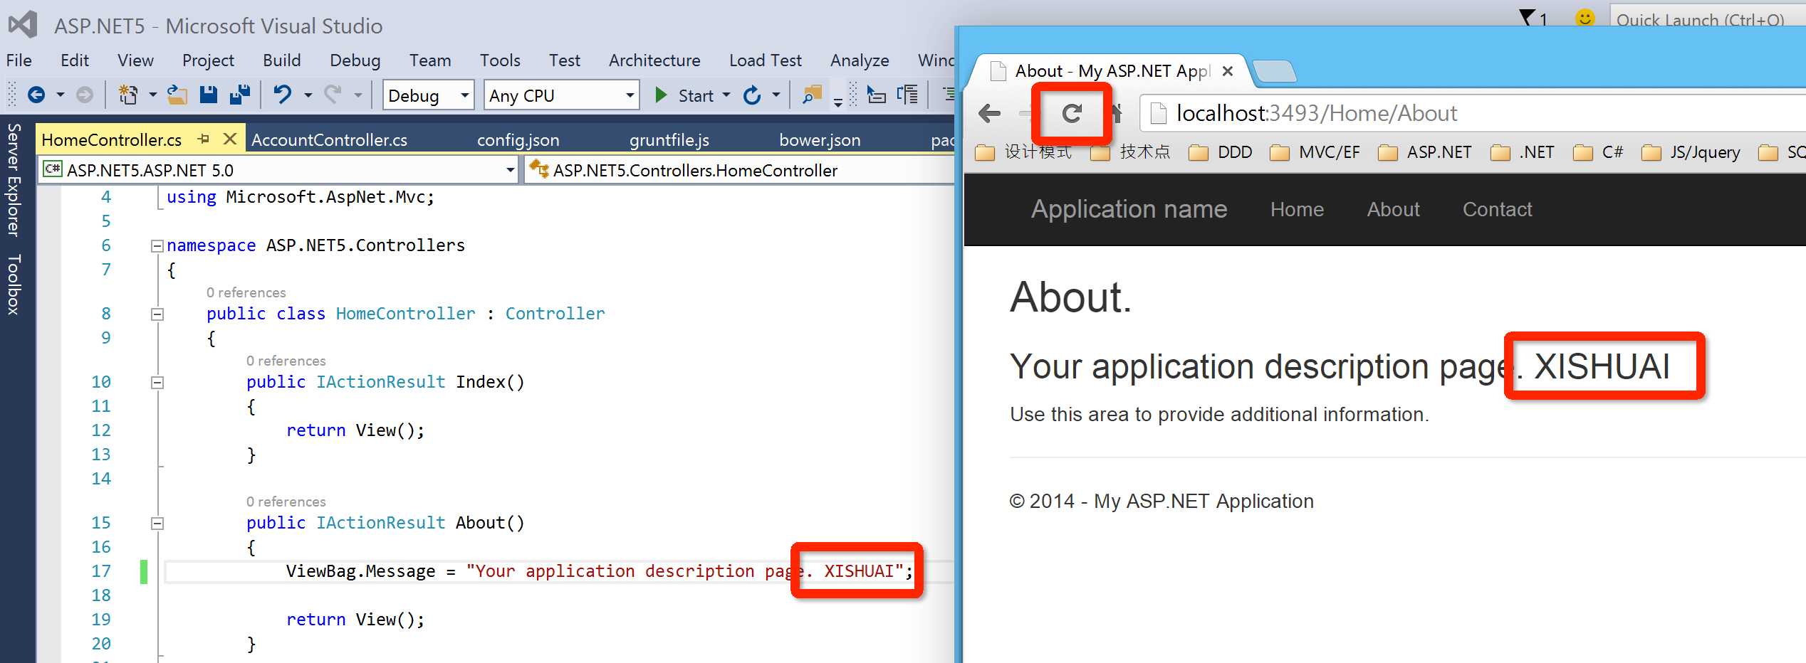
Task: Click the Save All icon
Action: [x=240, y=95]
